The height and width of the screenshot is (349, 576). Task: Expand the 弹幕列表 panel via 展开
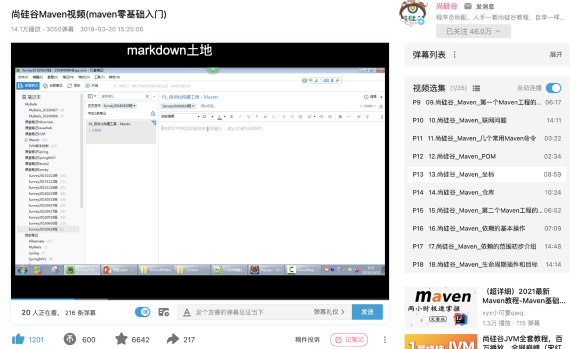tap(556, 55)
